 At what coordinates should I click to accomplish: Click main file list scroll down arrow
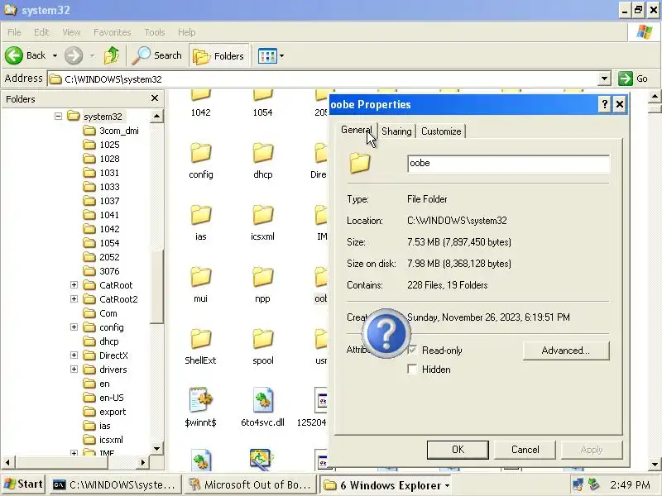[x=655, y=464]
